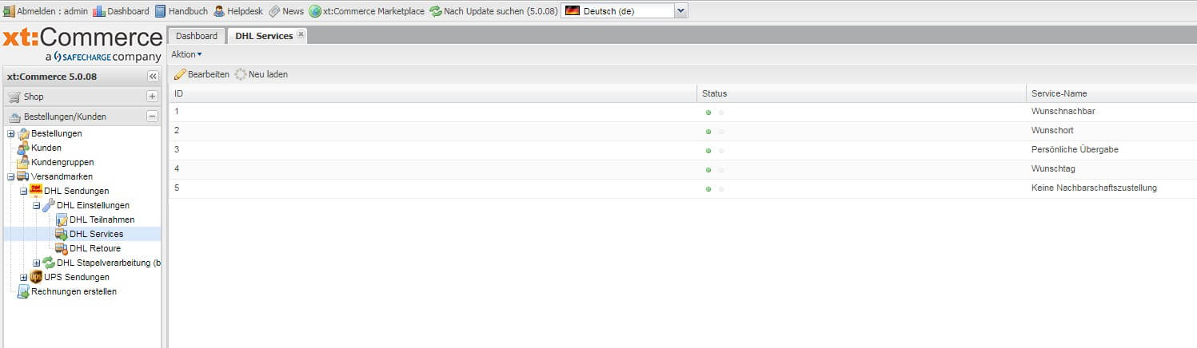Screen dimensions: 1197x348
Task: Activate green status for Wunschort
Action: click(708, 132)
